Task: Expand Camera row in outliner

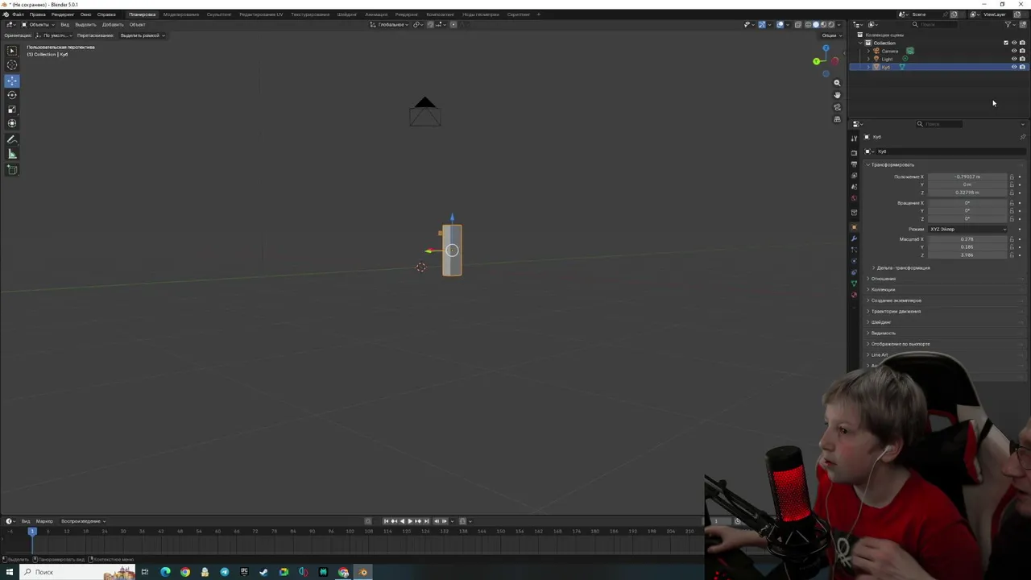Action: pyautogui.click(x=868, y=51)
